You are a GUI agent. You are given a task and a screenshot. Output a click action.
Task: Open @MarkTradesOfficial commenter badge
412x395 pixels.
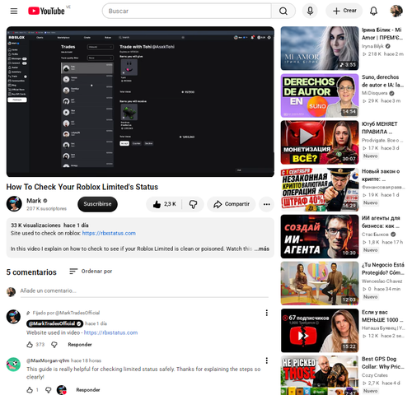[x=54, y=323]
